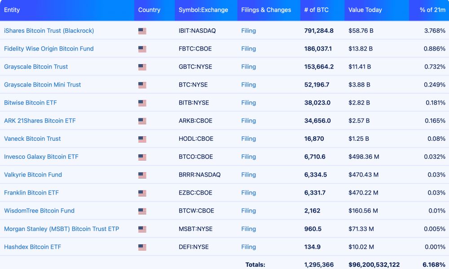
Task: Click the US flag on the Vaneck Bitcoin Trust row
Action: click(x=142, y=139)
